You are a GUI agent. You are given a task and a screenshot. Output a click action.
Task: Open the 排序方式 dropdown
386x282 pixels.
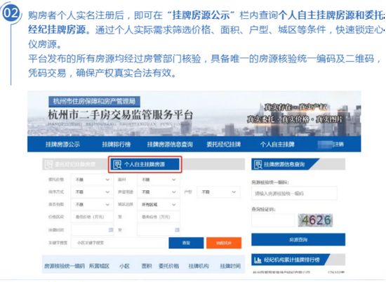pyautogui.click(x=92, y=192)
